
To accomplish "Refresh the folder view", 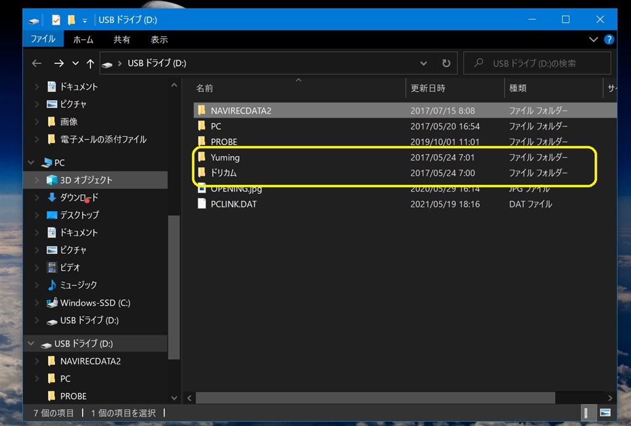I will 446,63.
